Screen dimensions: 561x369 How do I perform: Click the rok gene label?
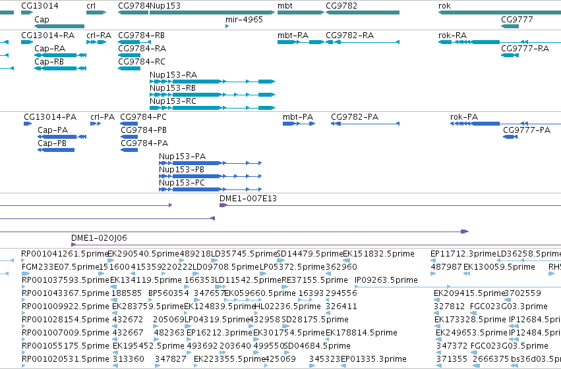[x=444, y=6]
